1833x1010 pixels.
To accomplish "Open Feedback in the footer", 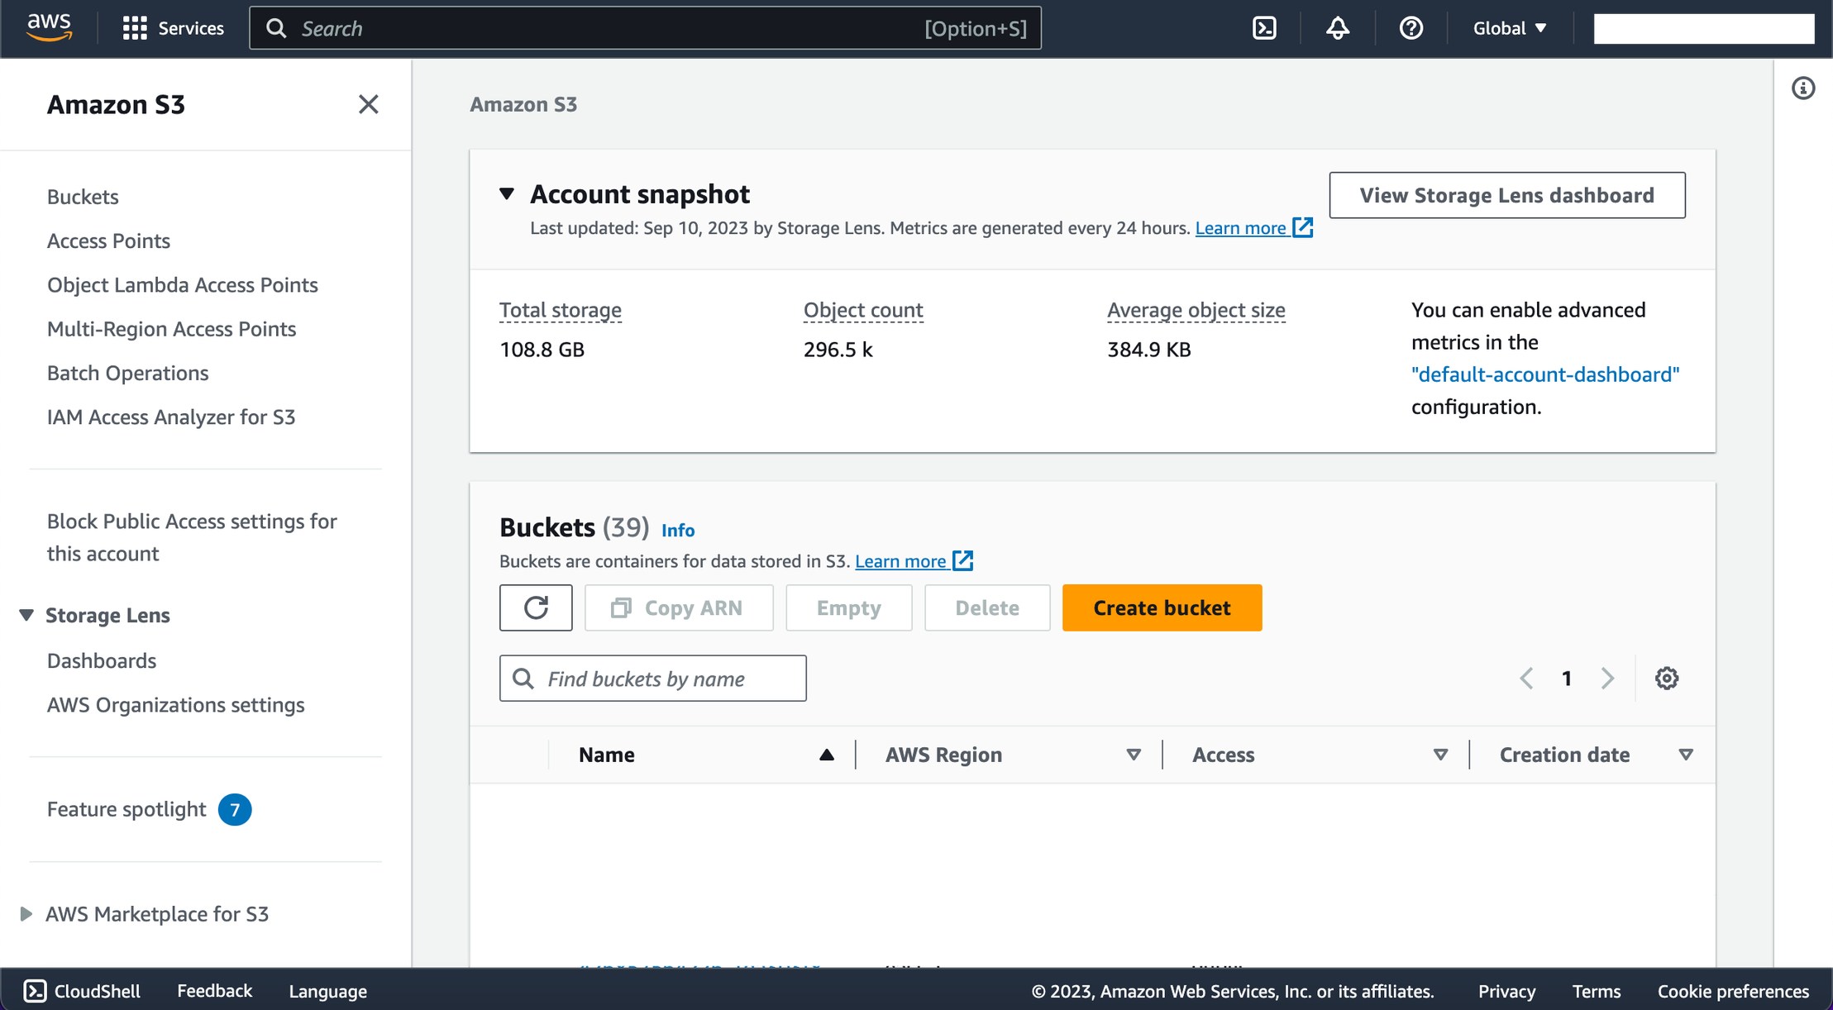I will coord(214,990).
